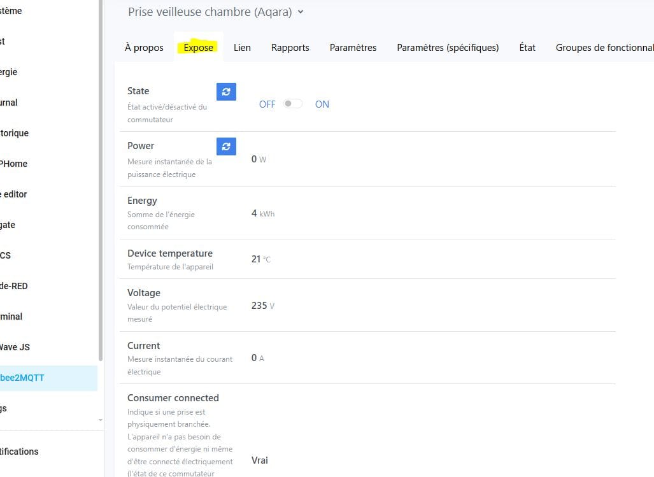Click the Device temperature label

(170, 253)
